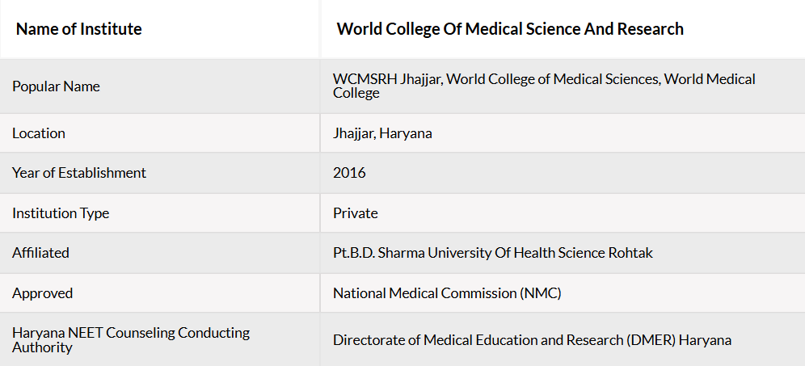Image resolution: width=805 pixels, height=366 pixels.
Task: Click the word 'College' on the popular name second line
Action: coord(356,94)
